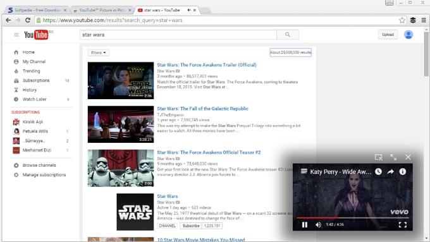Open YouTube guide hamburger menu
Screen dimensions: 430x242
pyautogui.click(x=16, y=35)
